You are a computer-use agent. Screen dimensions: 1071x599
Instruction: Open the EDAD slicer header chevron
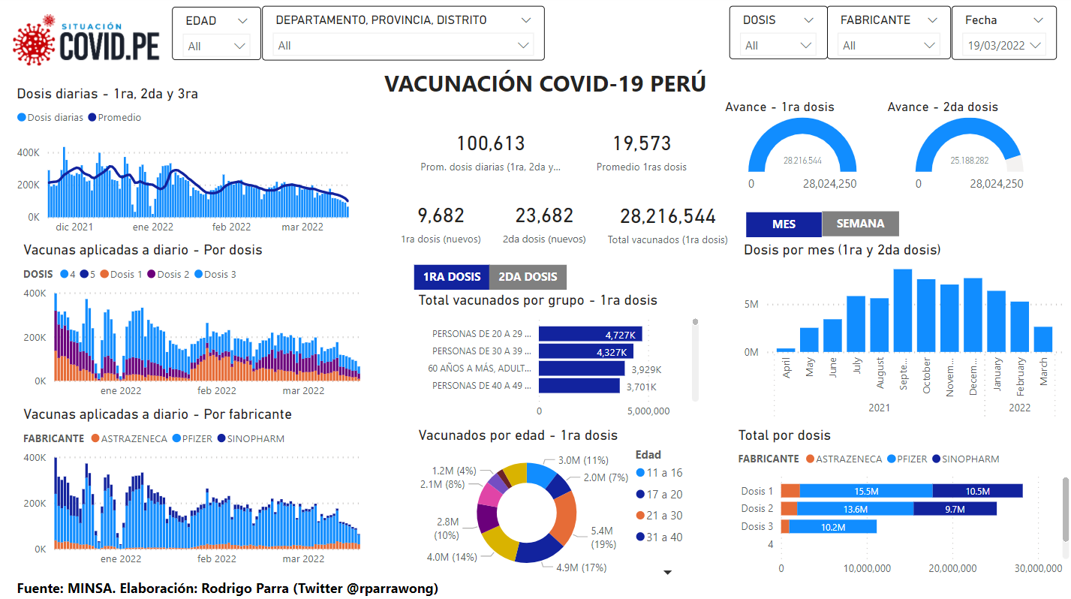tap(242, 20)
